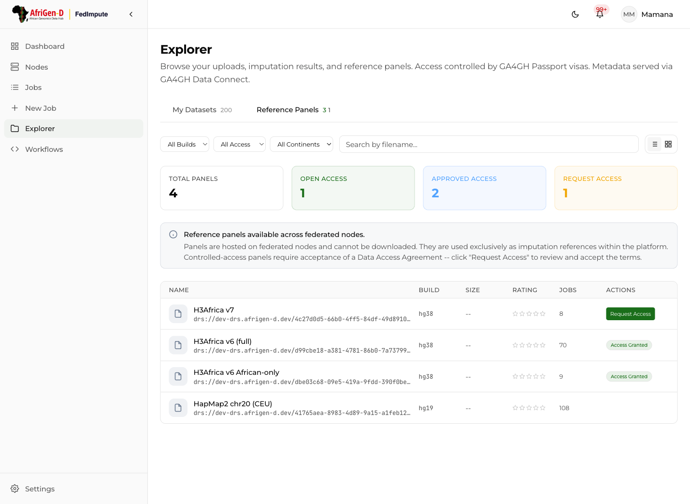Click the JOBS column header

(568, 290)
